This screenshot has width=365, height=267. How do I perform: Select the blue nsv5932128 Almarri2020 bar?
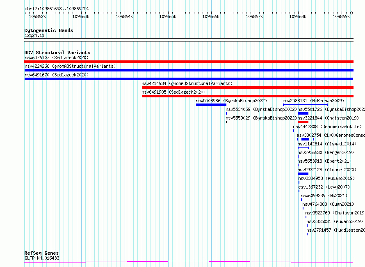point(303,174)
